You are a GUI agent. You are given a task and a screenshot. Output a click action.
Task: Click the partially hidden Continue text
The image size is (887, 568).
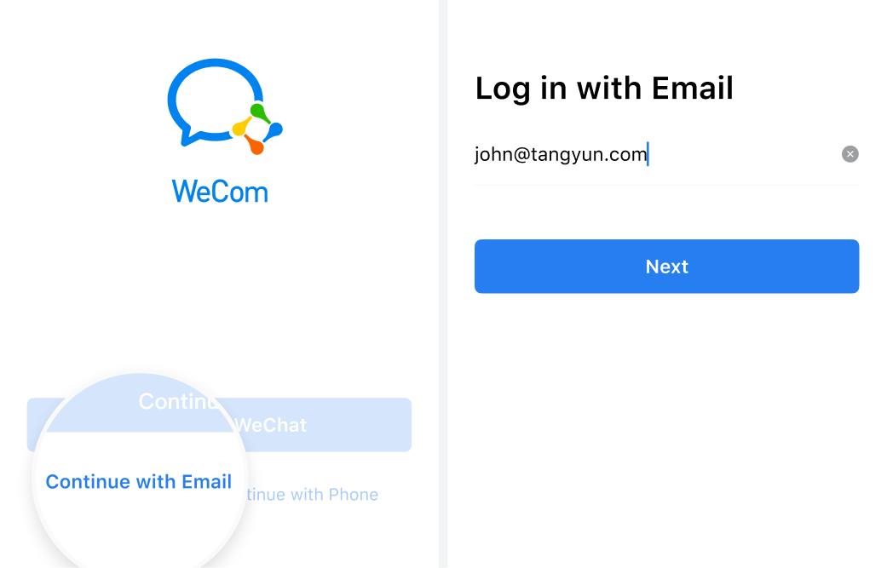(x=178, y=402)
